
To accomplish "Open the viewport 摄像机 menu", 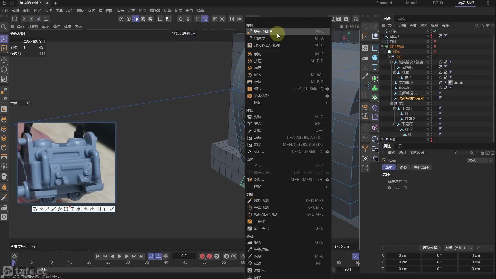I will coord(33,26).
